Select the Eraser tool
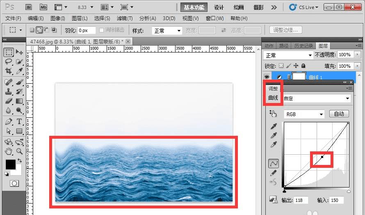 [9, 101]
